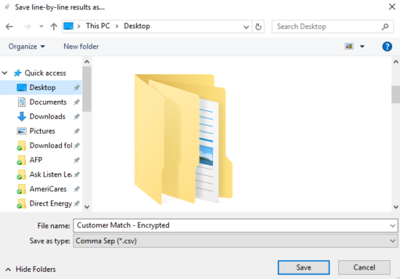Expand the address bar history dropdown

click(246, 27)
